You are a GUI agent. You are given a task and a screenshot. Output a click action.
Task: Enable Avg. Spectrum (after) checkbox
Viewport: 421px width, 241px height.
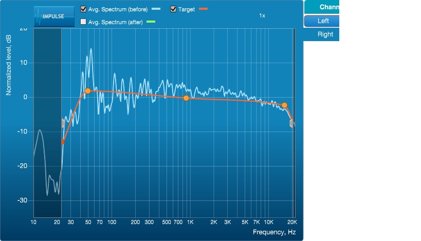83,22
